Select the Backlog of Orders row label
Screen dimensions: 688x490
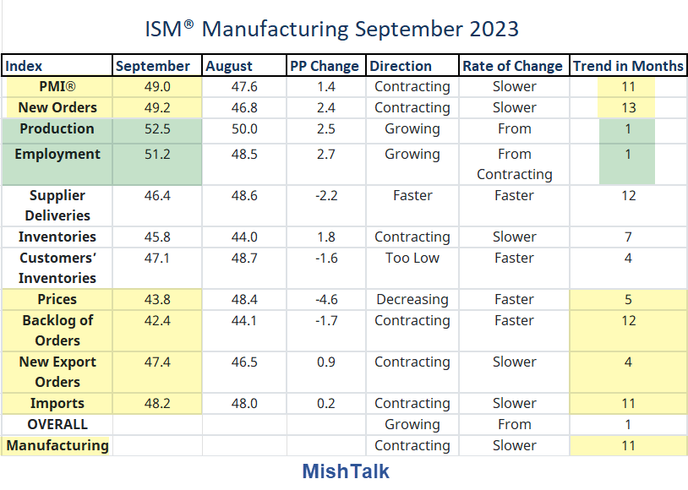click(57, 330)
